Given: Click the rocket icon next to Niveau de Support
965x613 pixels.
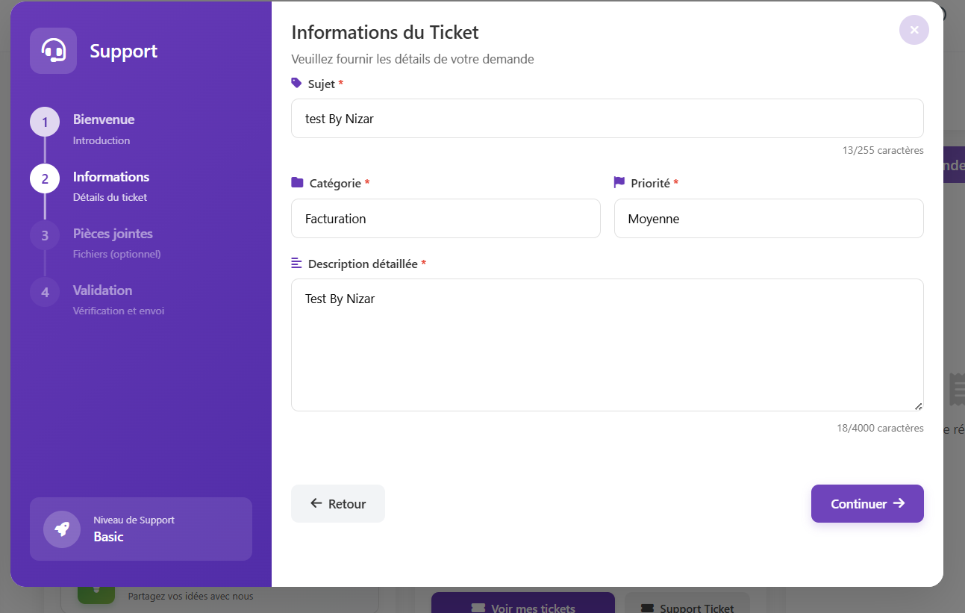Looking at the screenshot, I should [x=62, y=529].
